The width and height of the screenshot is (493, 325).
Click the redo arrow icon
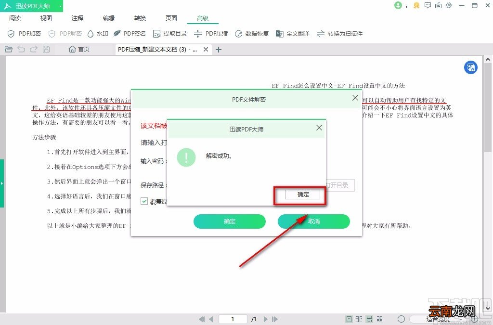(x=34, y=49)
